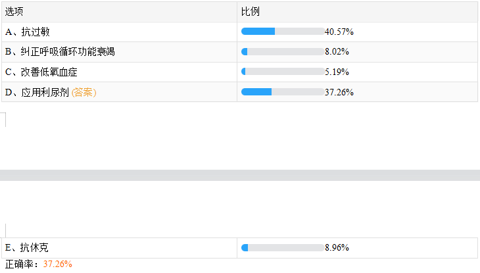Select option B、纠正呼吸循环功能衰竭

(x=59, y=52)
